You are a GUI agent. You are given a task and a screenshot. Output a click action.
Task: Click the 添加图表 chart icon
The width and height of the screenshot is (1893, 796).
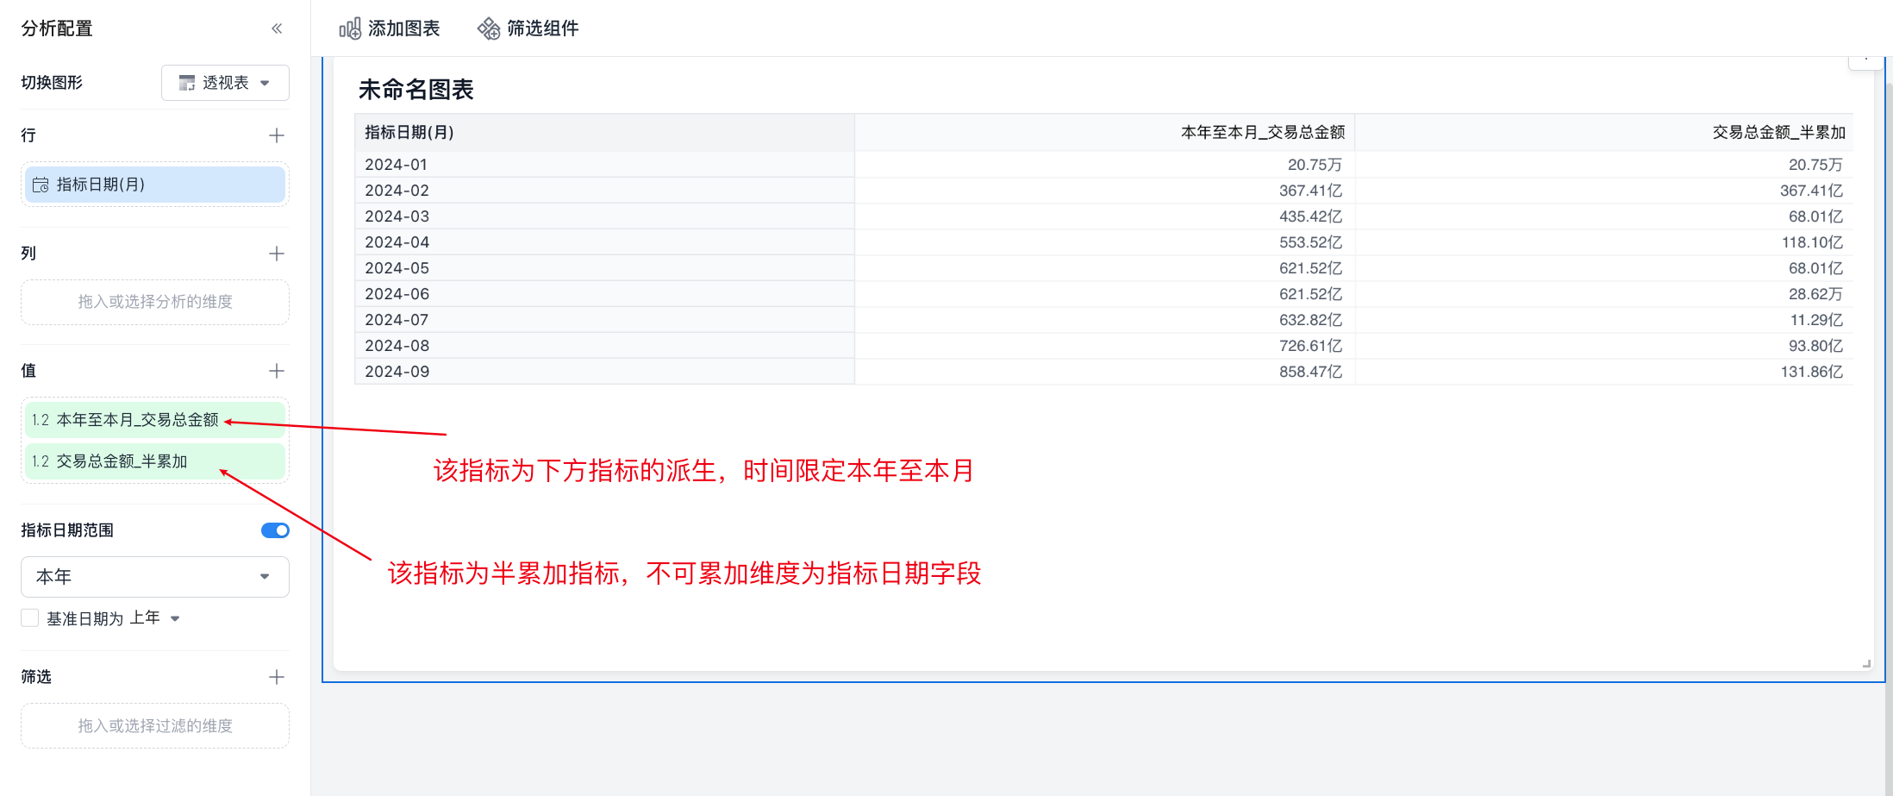point(350,28)
